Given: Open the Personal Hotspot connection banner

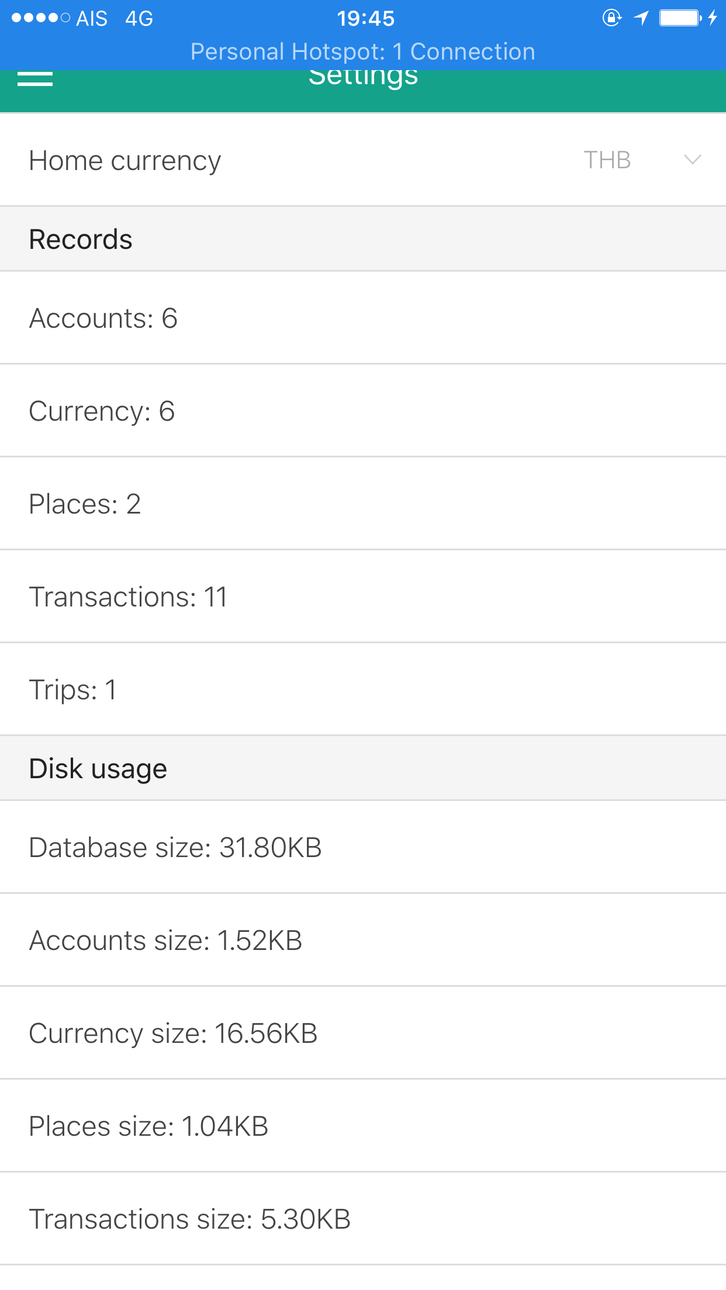Looking at the screenshot, I should 363,51.
